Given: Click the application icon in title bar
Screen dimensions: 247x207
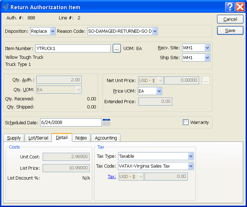Looking at the screenshot, I should (x=5, y=7).
